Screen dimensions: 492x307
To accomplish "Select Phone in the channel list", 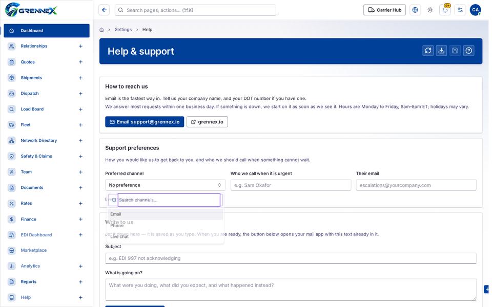I will coord(166,226).
